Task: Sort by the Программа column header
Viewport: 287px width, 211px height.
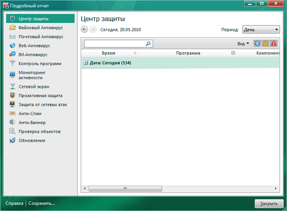Action: (x=188, y=53)
